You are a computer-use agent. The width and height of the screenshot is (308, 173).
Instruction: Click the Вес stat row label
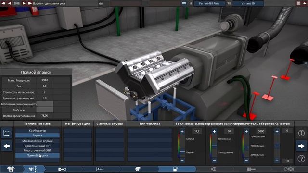tap(19, 86)
